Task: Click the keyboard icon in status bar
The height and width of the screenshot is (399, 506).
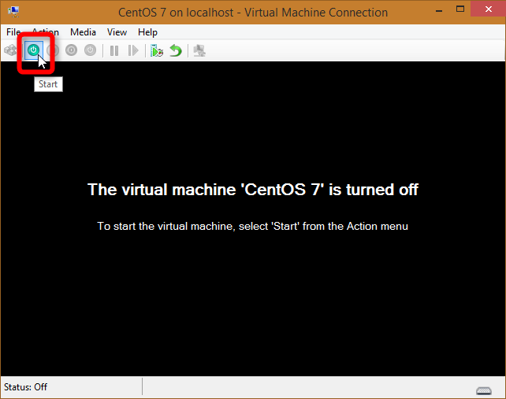Action: [484, 390]
